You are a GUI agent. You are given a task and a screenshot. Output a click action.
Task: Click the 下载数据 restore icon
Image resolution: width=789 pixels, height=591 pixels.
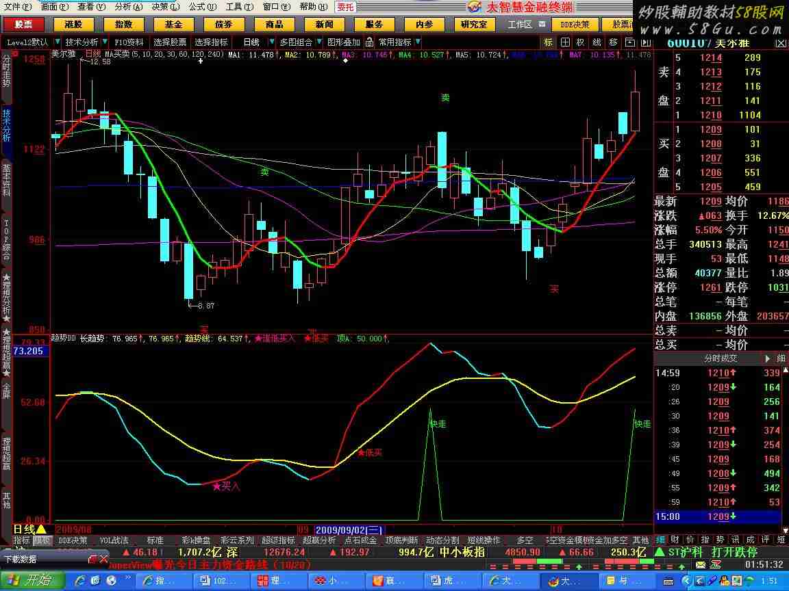coord(92,559)
